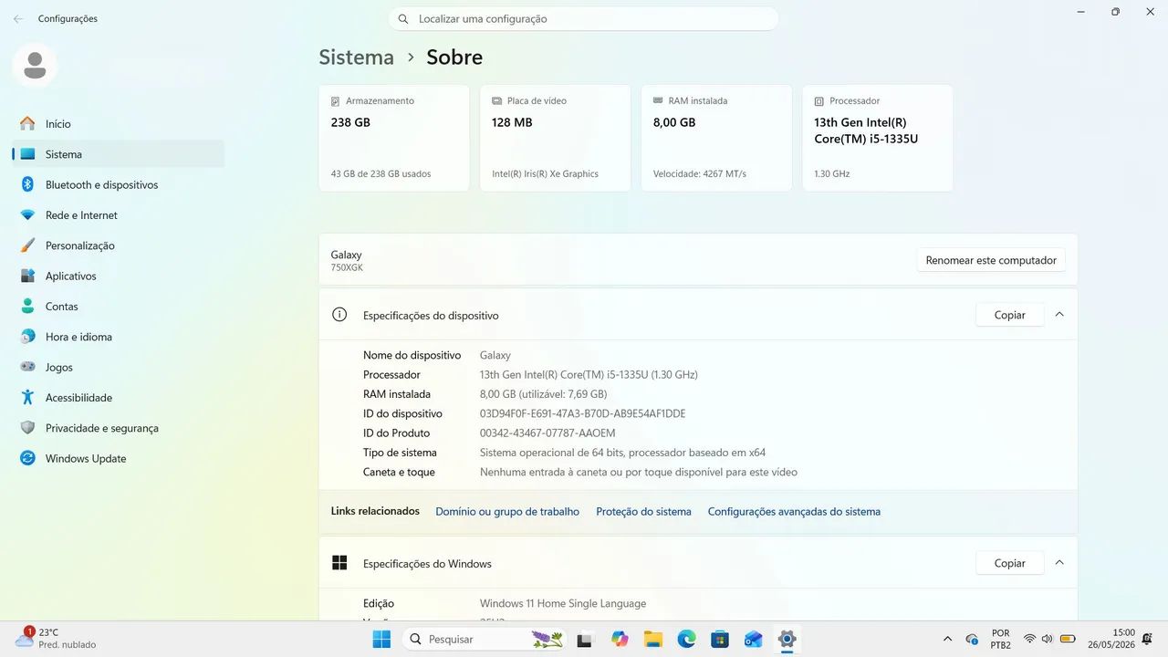Copy the device specifications
This screenshot has width=1168, height=657.
coord(1009,315)
